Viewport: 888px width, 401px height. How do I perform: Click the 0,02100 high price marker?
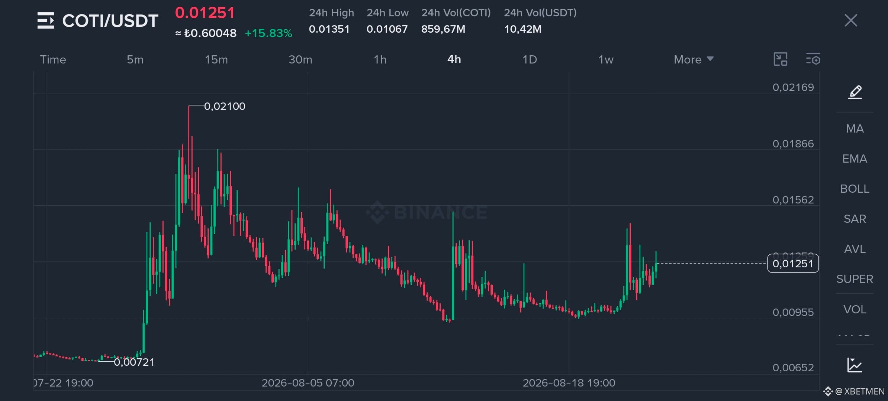click(225, 107)
